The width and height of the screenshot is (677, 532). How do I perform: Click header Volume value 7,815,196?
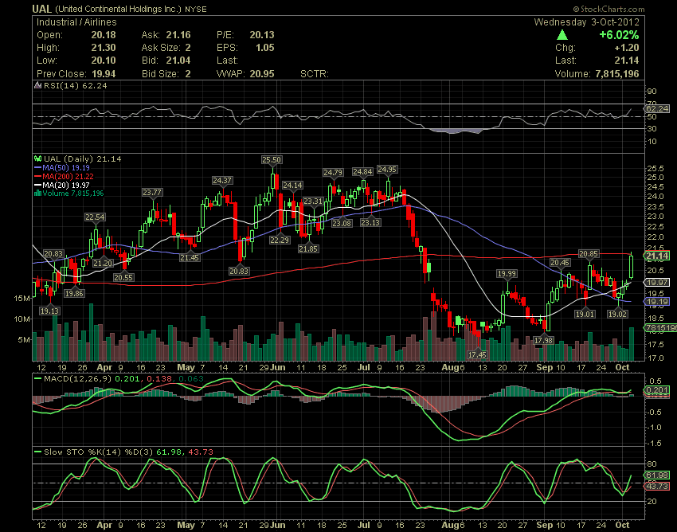coord(617,74)
